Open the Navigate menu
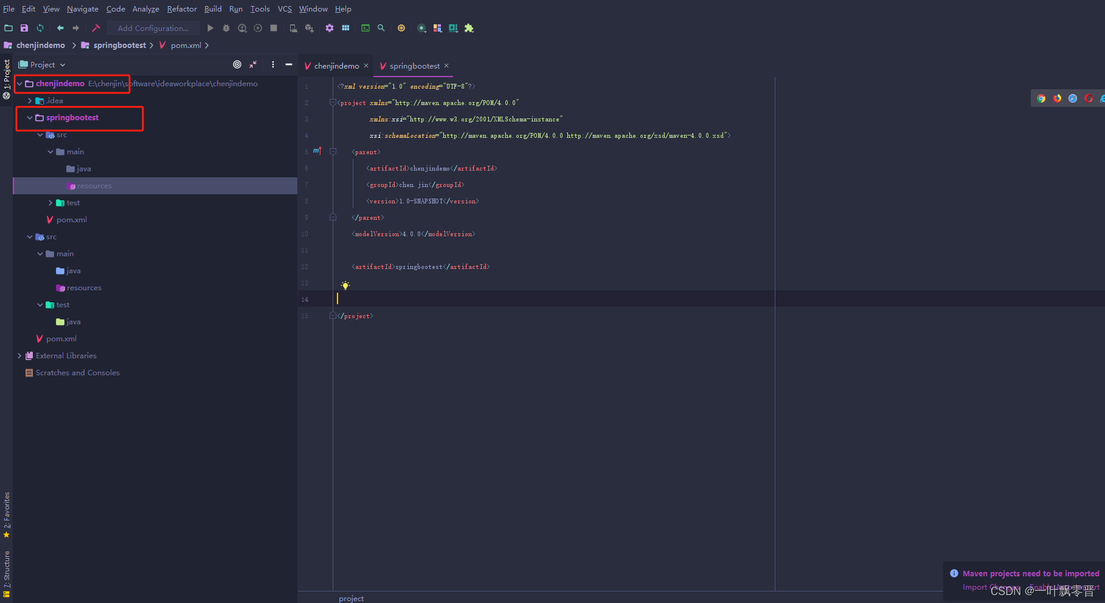Viewport: 1105px width, 603px height. click(x=83, y=9)
